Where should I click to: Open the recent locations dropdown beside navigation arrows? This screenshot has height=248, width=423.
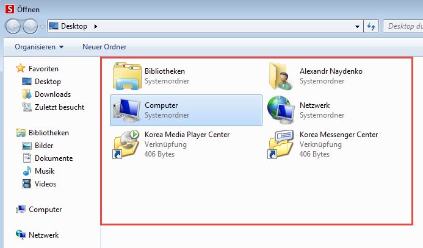[42, 27]
